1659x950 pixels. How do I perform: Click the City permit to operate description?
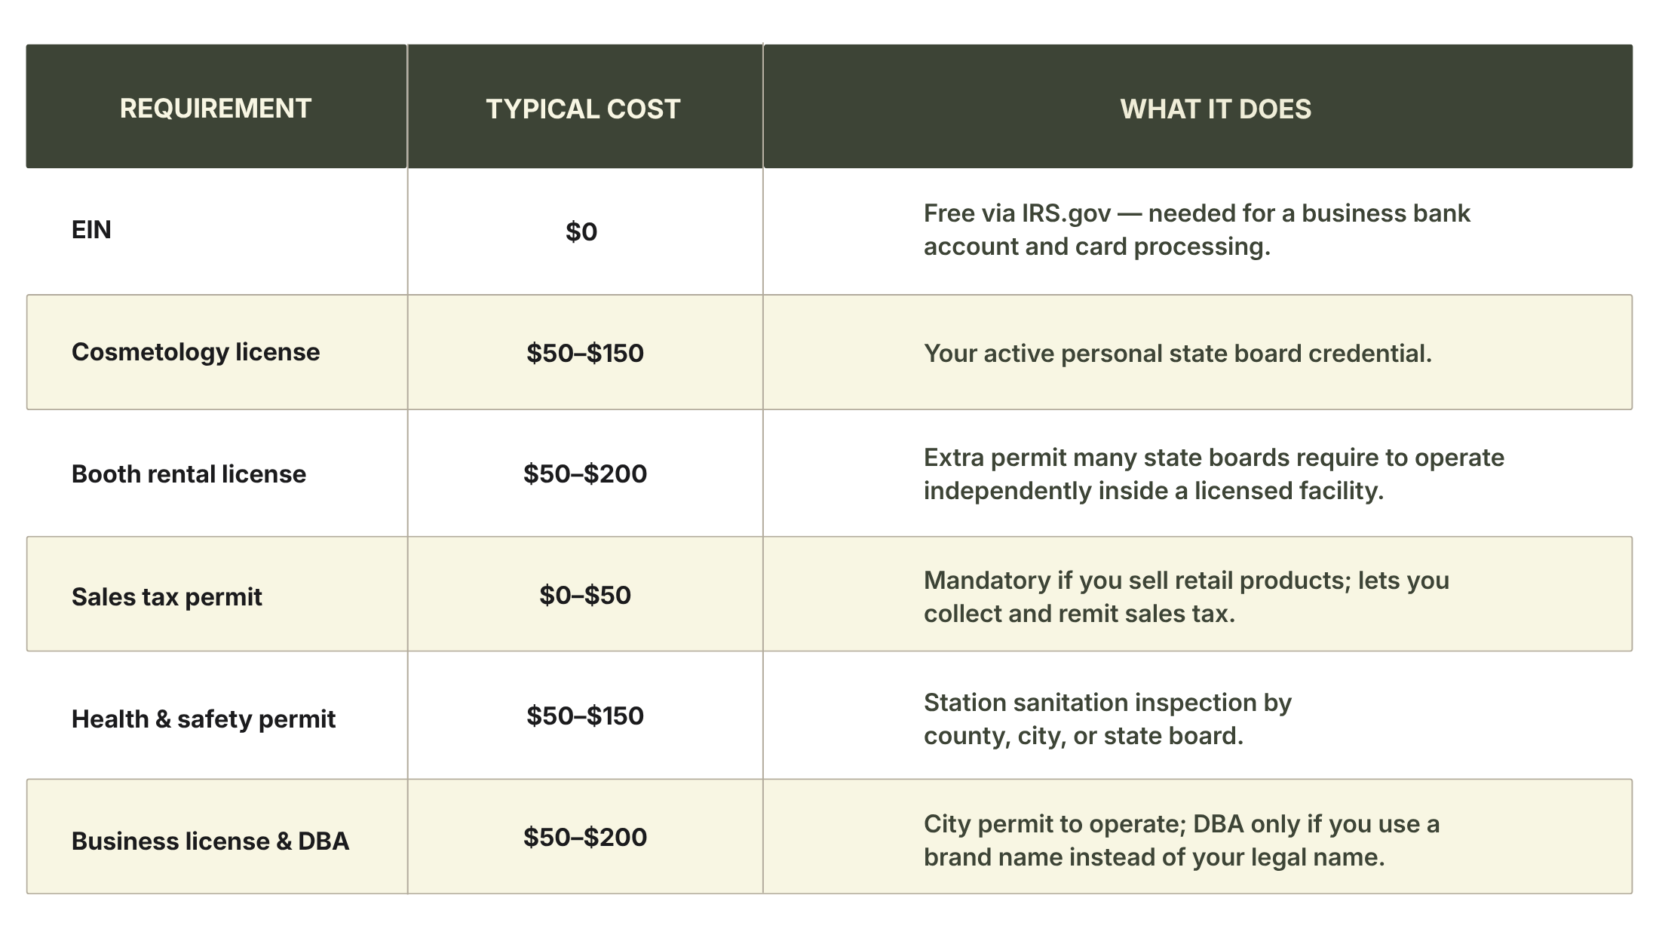(1181, 841)
